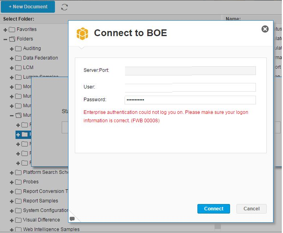The width and height of the screenshot is (283, 233).
Task: Click the Favorites folder icon
Action: 12,29
